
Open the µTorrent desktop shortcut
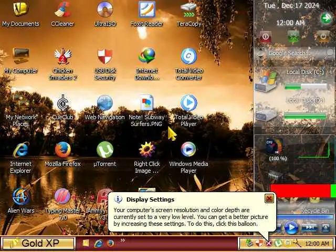click(105, 154)
